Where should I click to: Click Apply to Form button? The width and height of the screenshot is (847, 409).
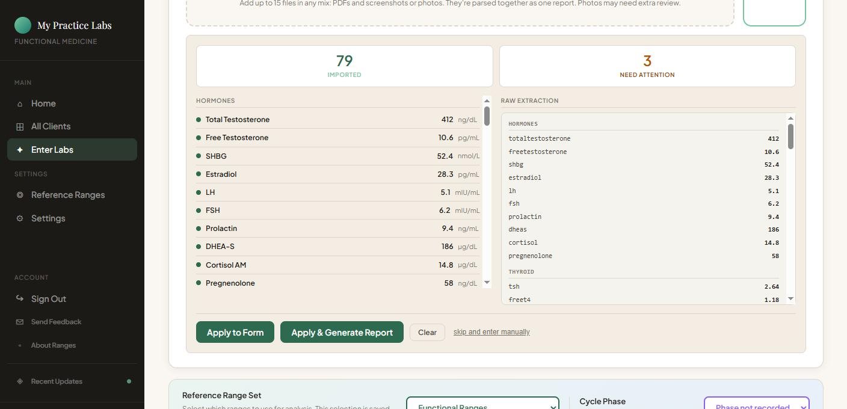(235, 332)
